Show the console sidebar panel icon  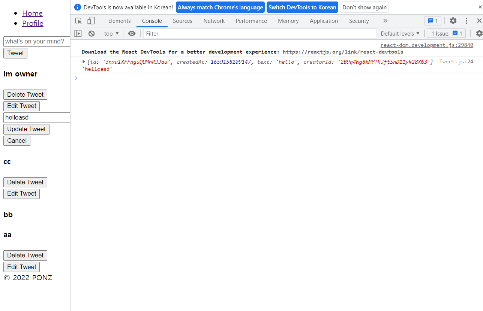pyautogui.click(x=78, y=33)
